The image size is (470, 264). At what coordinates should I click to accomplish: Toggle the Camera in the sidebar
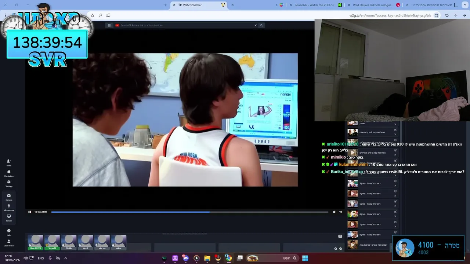(9, 197)
